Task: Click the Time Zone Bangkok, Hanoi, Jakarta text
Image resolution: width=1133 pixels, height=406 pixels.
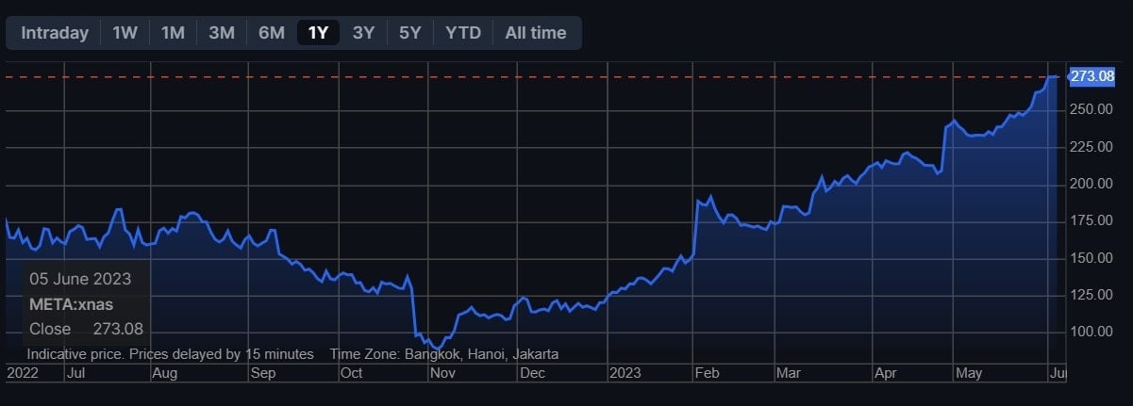Action: (x=443, y=354)
